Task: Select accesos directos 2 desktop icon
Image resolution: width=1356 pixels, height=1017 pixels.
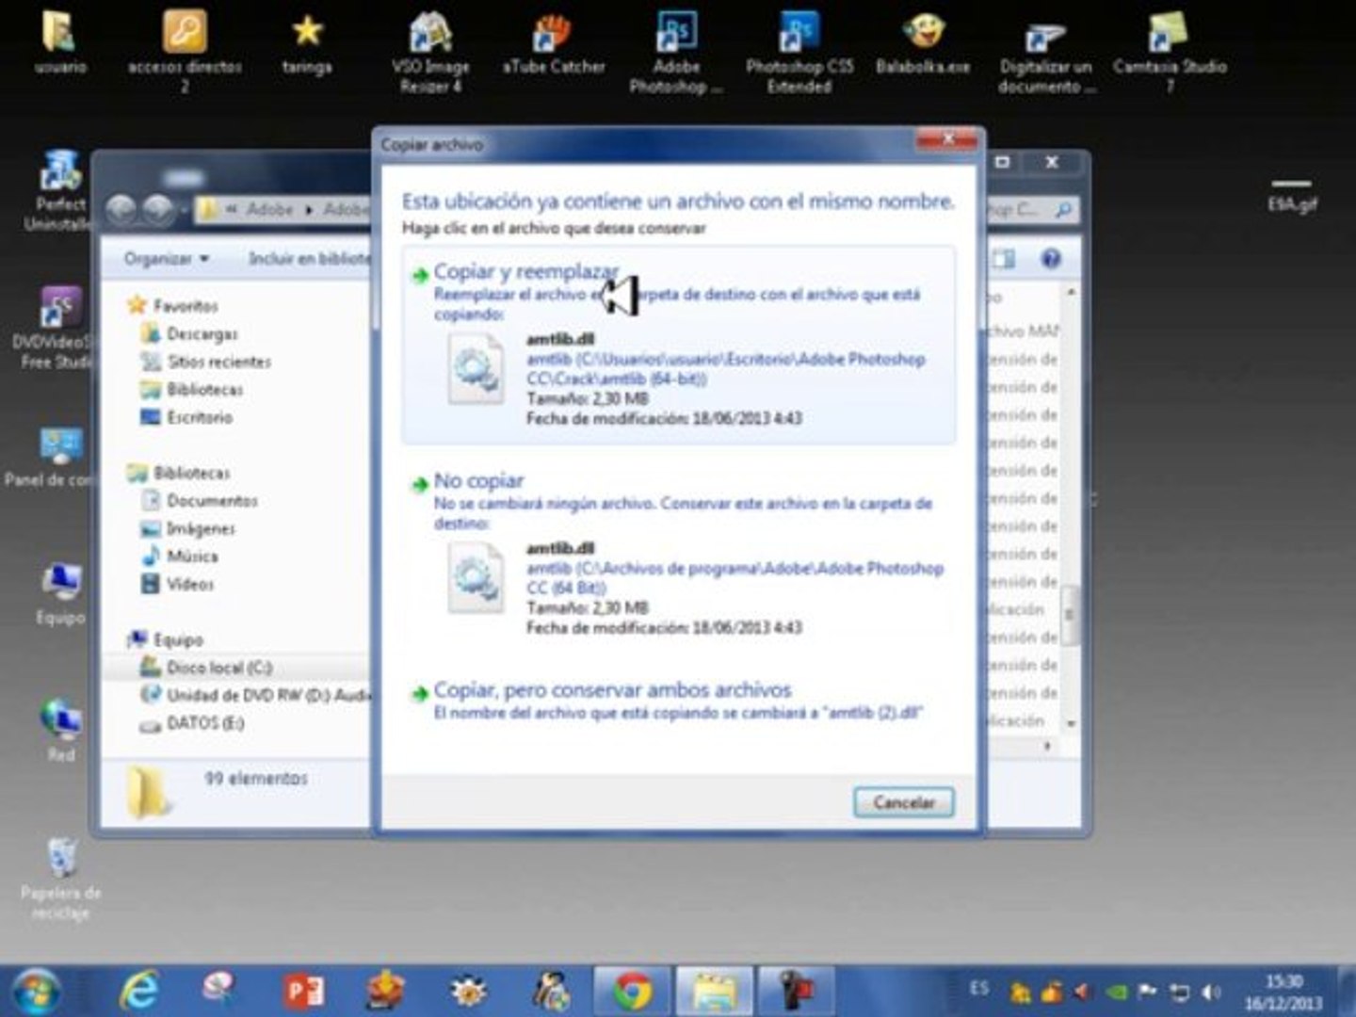Action: click(x=185, y=51)
